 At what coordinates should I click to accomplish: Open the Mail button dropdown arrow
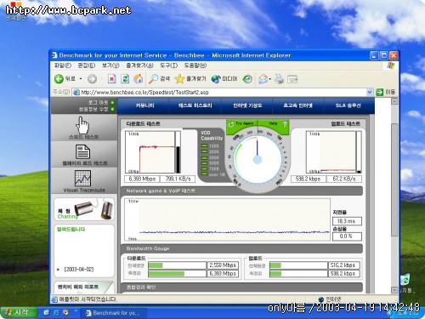pos(269,79)
